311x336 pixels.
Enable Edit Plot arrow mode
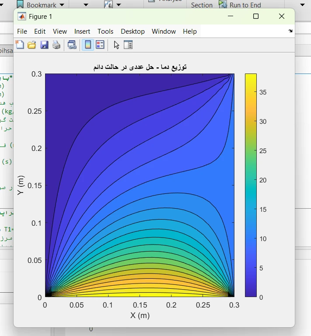116,45
